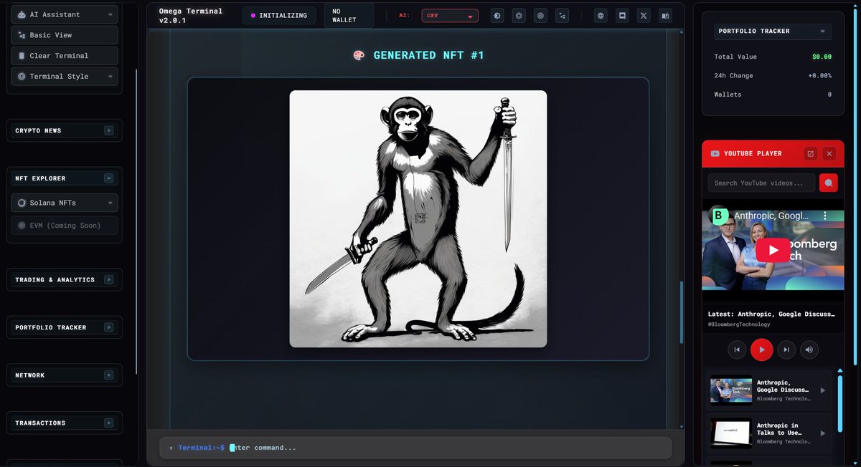The width and height of the screenshot is (861, 467).
Task: Click the Bloomberg channel avatar icon
Action: coord(719,216)
